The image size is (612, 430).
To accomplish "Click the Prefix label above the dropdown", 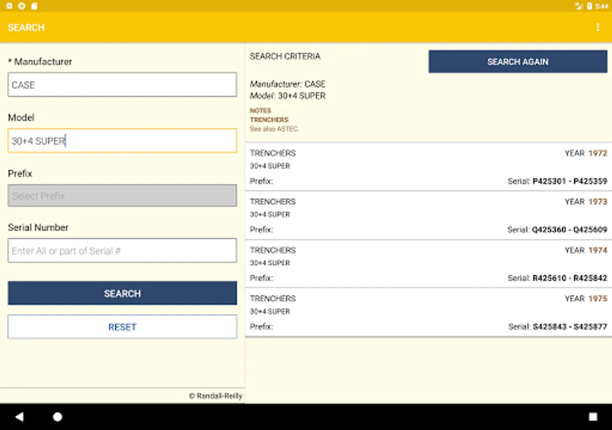I will 20,173.
